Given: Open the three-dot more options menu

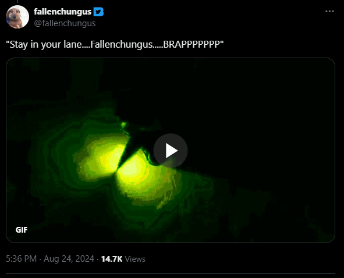Looking at the screenshot, I should click(329, 12).
